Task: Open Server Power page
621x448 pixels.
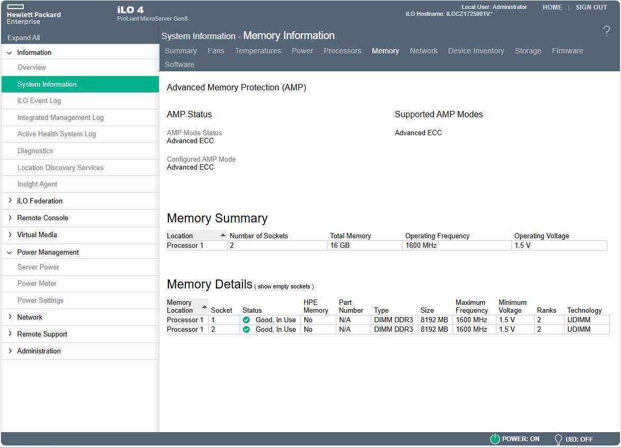Action: pyautogui.click(x=38, y=267)
